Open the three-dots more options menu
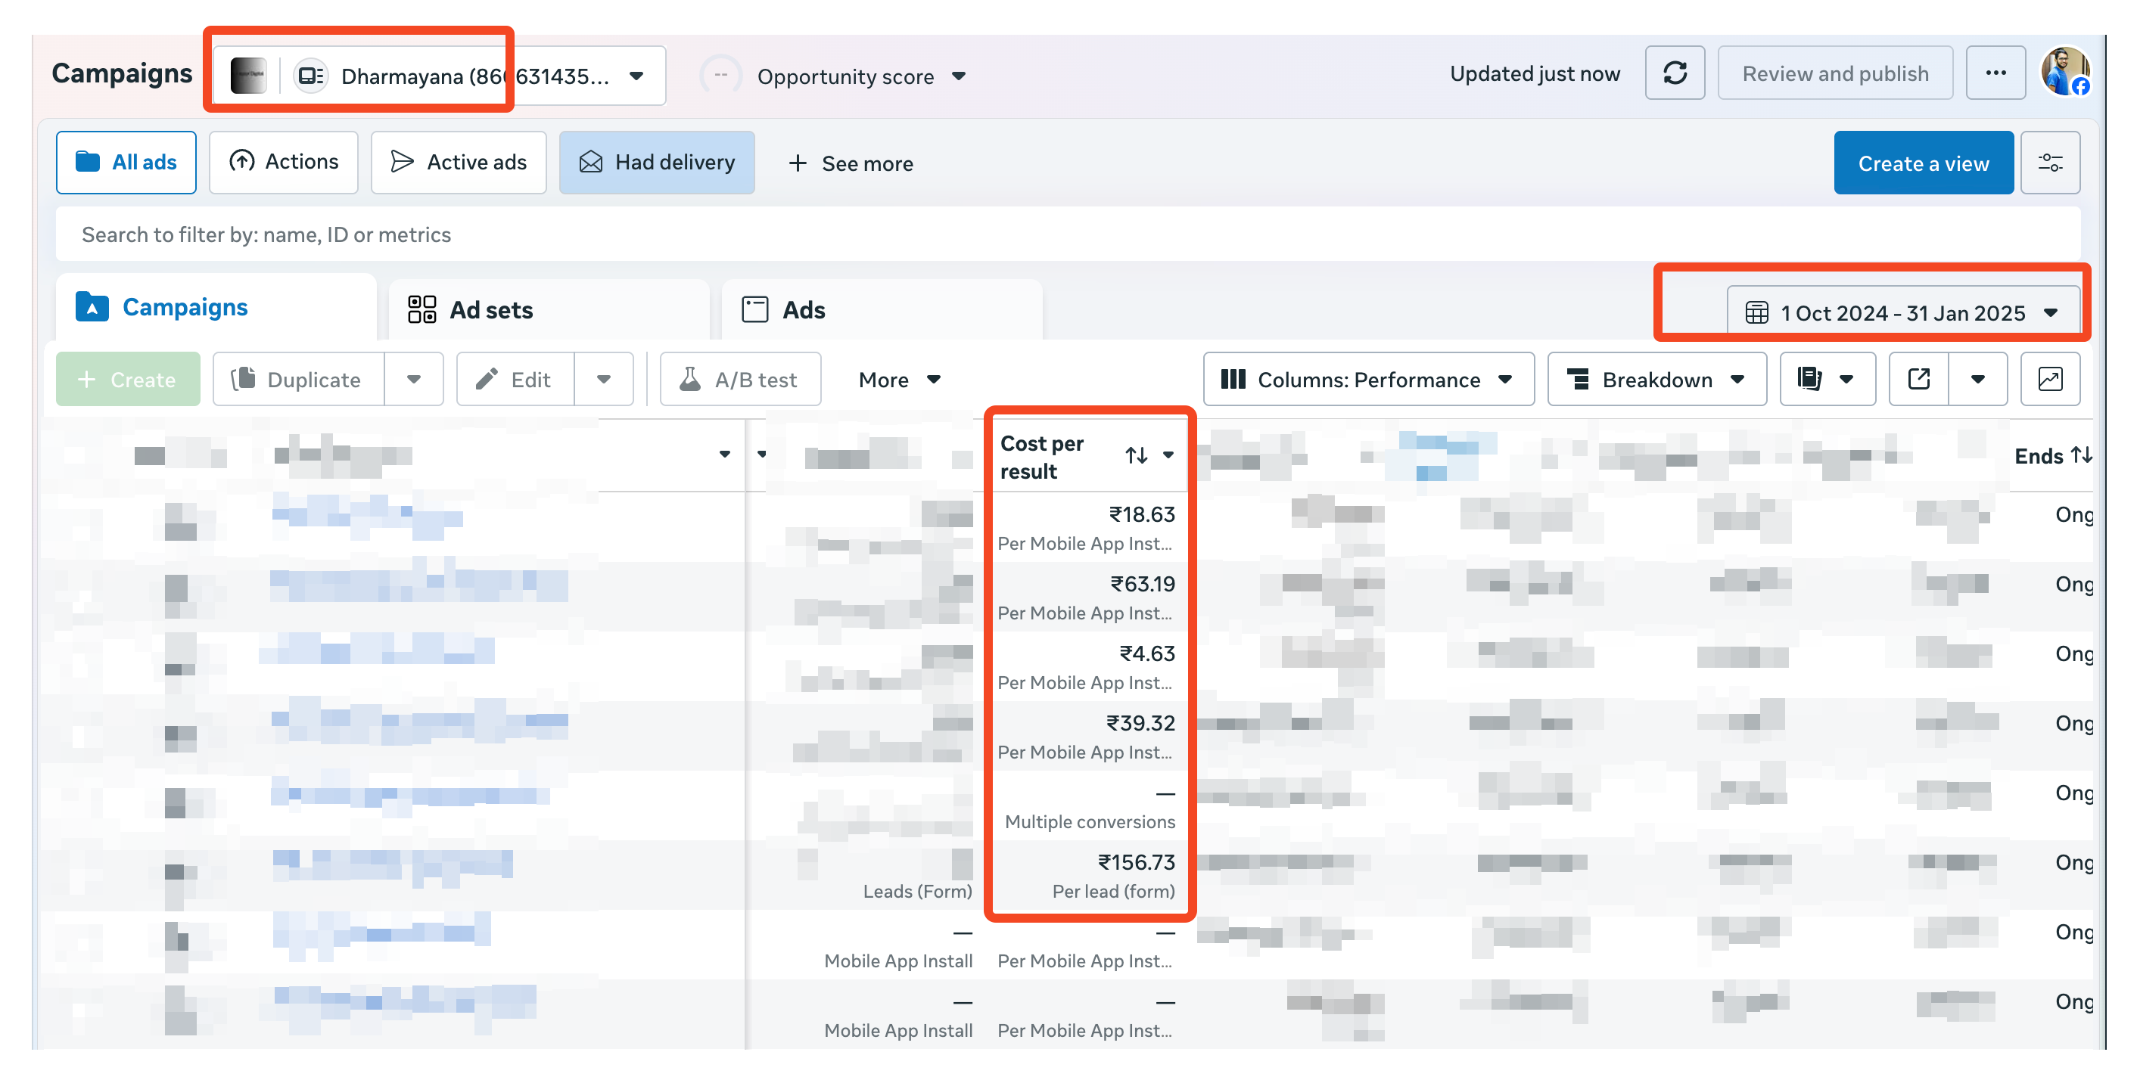This screenshot has height=1080, width=2137. tap(1995, 74)
